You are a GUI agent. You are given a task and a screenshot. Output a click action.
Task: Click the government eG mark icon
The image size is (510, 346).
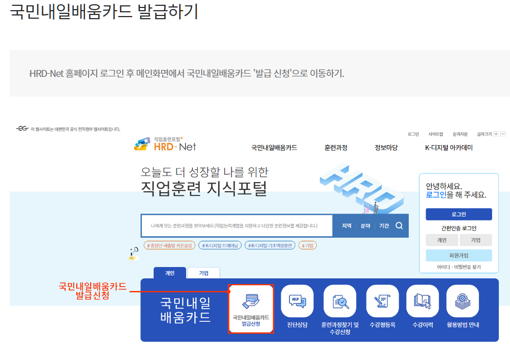tap(22, 129)
